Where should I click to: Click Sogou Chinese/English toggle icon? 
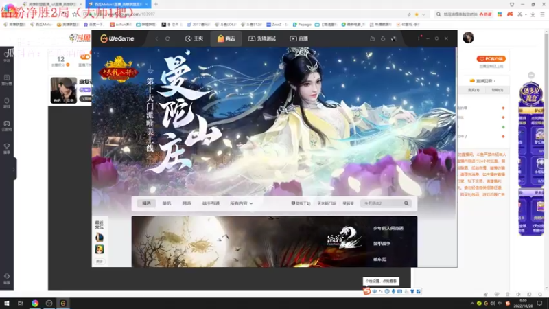coord(375,291)
